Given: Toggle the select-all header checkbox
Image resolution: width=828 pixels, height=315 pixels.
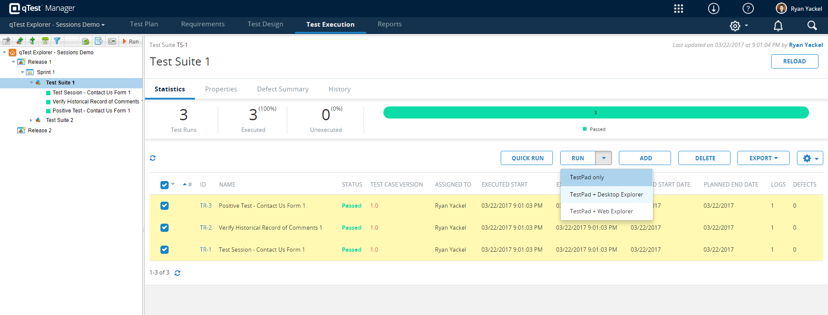Looking at the screenshot, I should point(164,185).
